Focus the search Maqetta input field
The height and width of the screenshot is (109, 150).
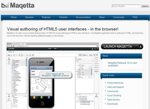tap(126, 6)
